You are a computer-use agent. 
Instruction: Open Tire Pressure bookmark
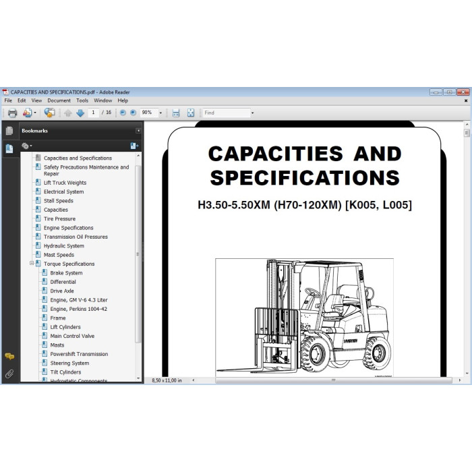coord(59,219)
